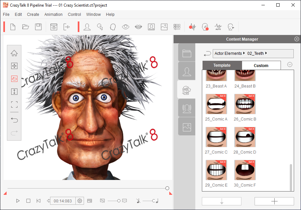Expand the arrow after 02_Teeth in breadcrumb
Viewport: 301px width, 210px height.
(266, 53)
